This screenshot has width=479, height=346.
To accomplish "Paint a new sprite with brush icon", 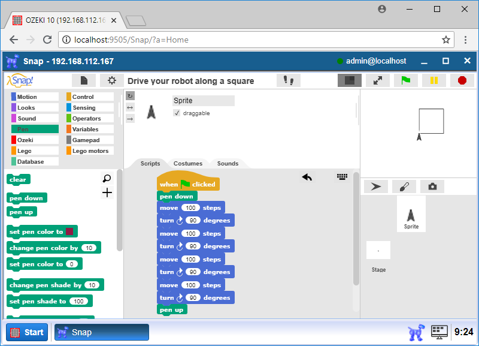I will click(x=404, y=186).
